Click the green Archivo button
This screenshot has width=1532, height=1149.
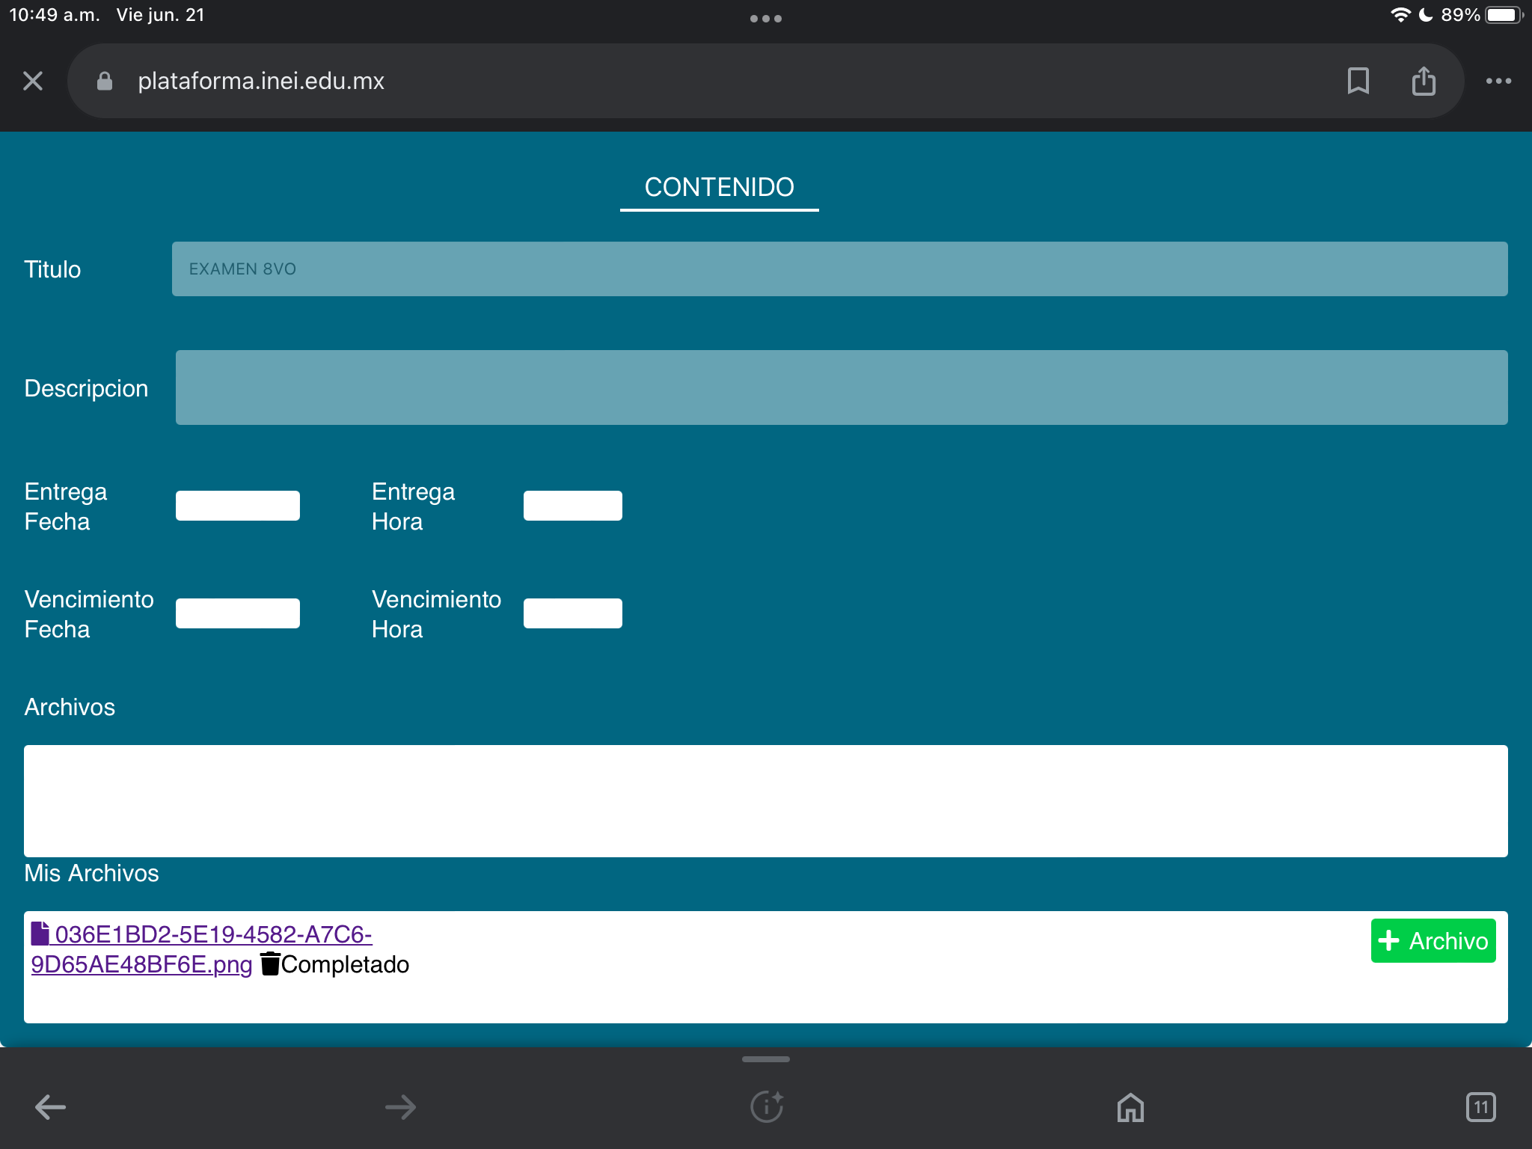pos(1433,940)
